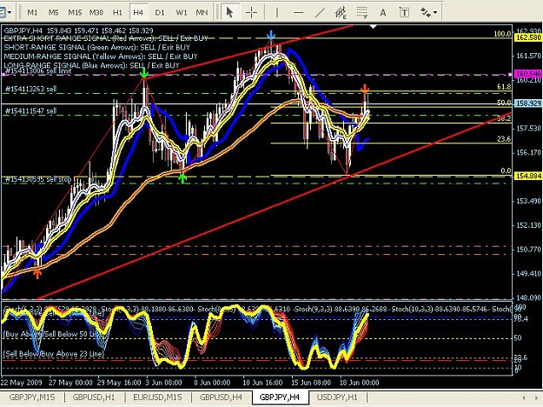Click the Fibonacci 100.0 level label
Screen dimensions: 543x407
(x=502, y=34)
